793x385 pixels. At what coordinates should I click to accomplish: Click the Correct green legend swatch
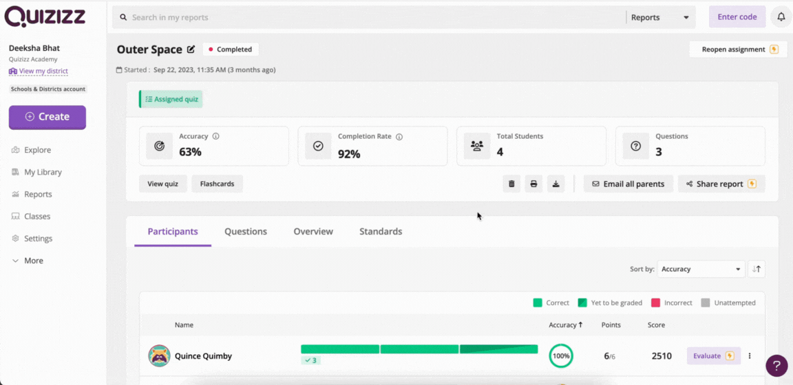tap(538, 303)
